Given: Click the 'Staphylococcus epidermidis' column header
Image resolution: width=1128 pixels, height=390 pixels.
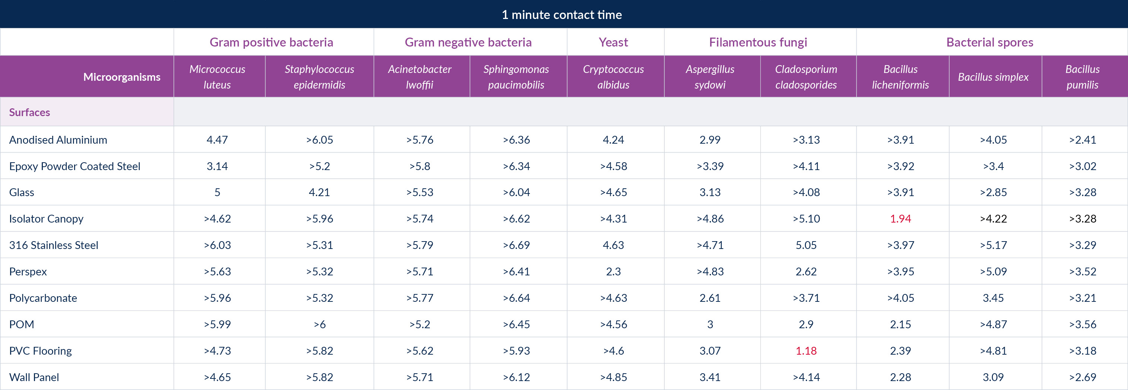Looking at the screenshot, I should (x=319, y=77).
